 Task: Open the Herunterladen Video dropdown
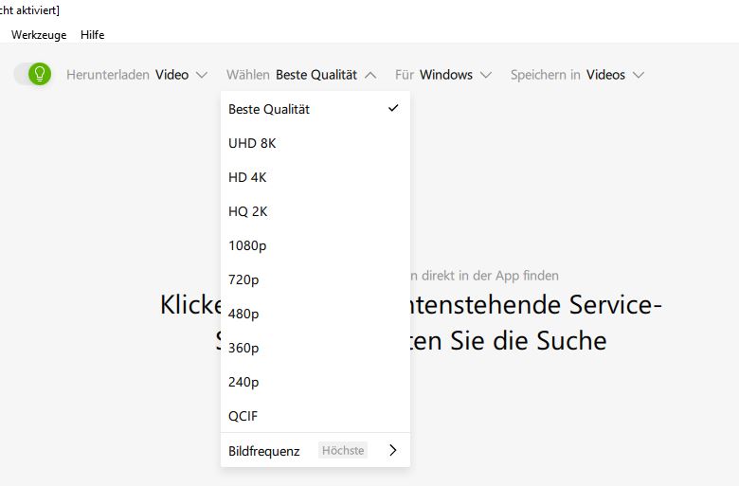click(x=136, y=75)
